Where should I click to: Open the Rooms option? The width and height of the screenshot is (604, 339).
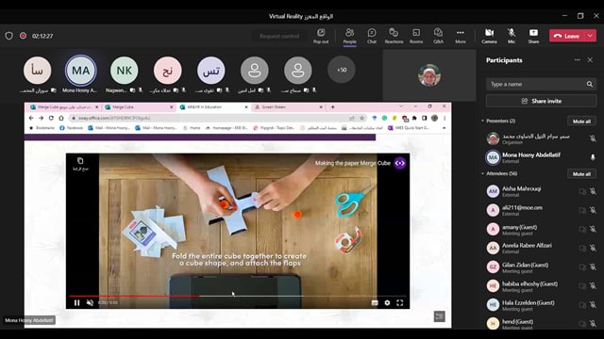point(416,36)
